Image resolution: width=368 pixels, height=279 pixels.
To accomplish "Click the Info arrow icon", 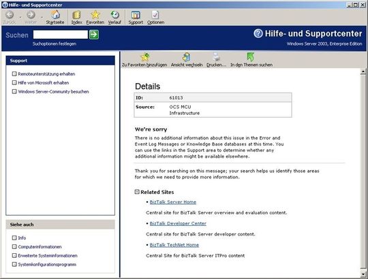I will (14, 238).
